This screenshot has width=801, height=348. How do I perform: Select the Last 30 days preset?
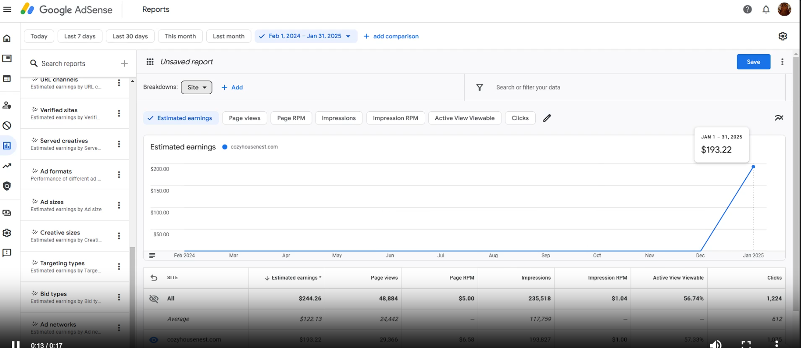tap(130, 36)
